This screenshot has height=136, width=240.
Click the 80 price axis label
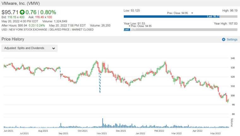coord(233,114)
